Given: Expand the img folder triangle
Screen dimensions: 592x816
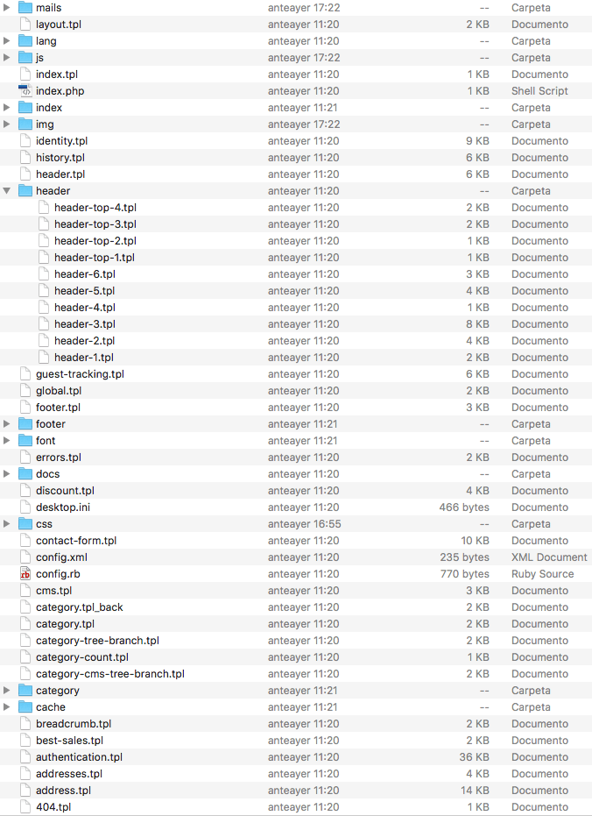Looking at the screenshot, I should coord(7,124).
